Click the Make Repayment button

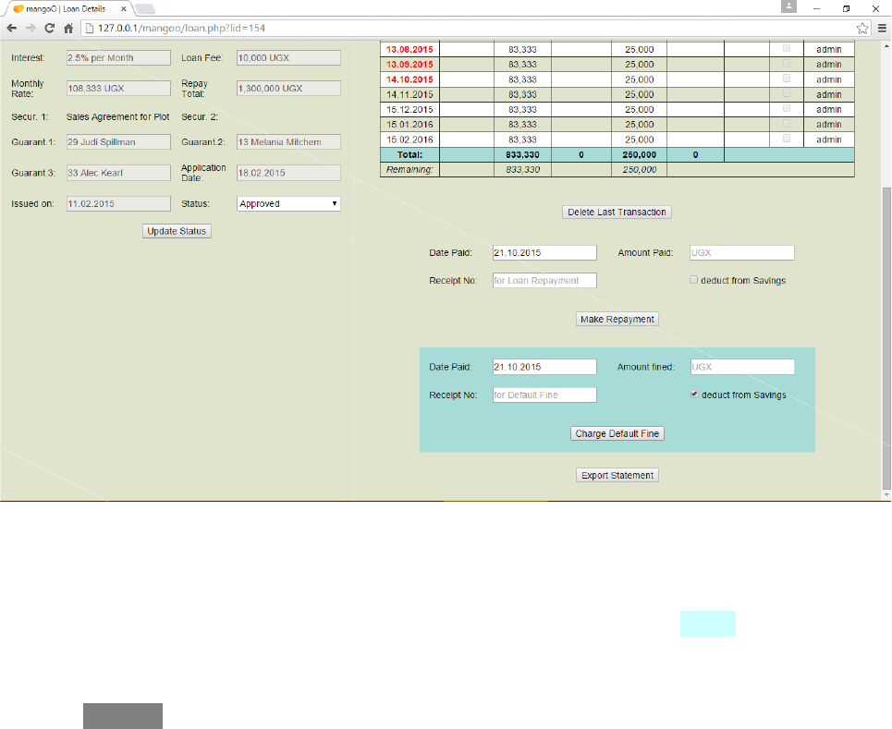click(x=617, y=319)
